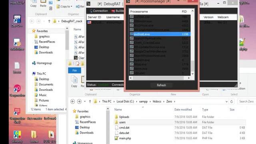Click Copy icon in upper Explorer ribbon
The image size is (256, 144).
[33, 4]
